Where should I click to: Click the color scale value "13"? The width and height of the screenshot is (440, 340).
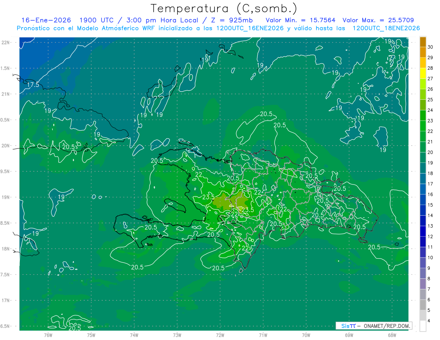(430, 226)
